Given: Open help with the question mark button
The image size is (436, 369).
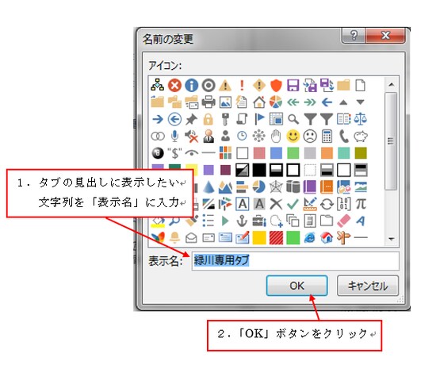Looking at the screenshot, I should 354,36.
